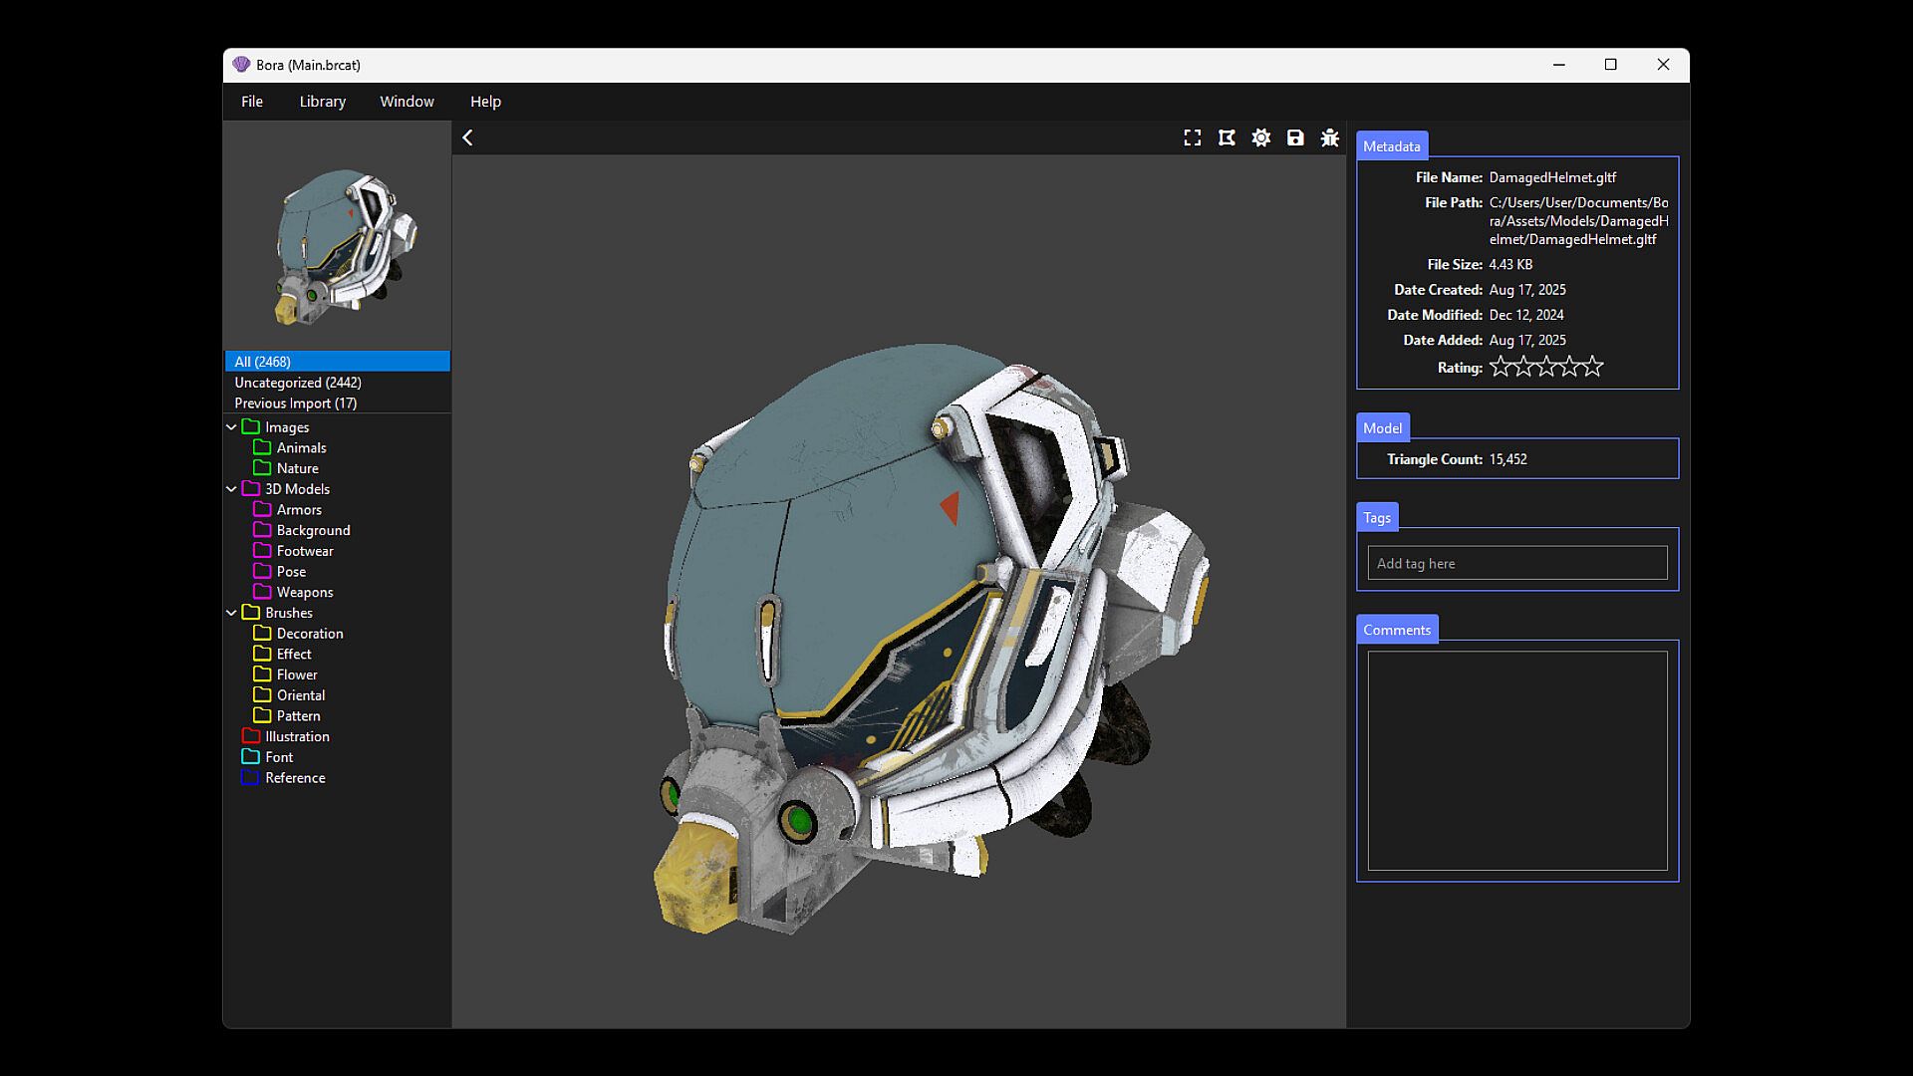Collapse the Images folder tree
This screenshot has width=1913, height=1076.
231,427
